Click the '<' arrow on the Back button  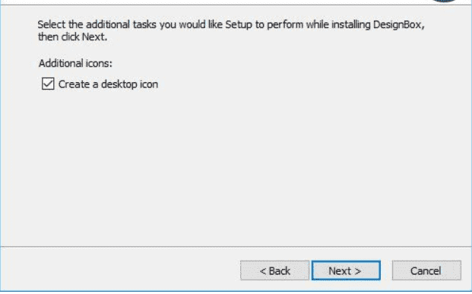pyautogui.click(x=263, y=271)
